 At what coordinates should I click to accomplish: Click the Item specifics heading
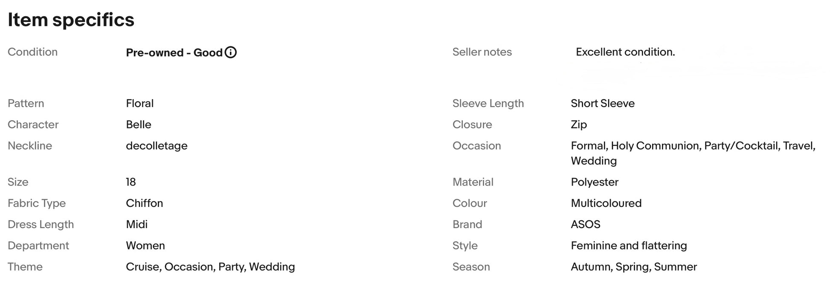[71, 20]
